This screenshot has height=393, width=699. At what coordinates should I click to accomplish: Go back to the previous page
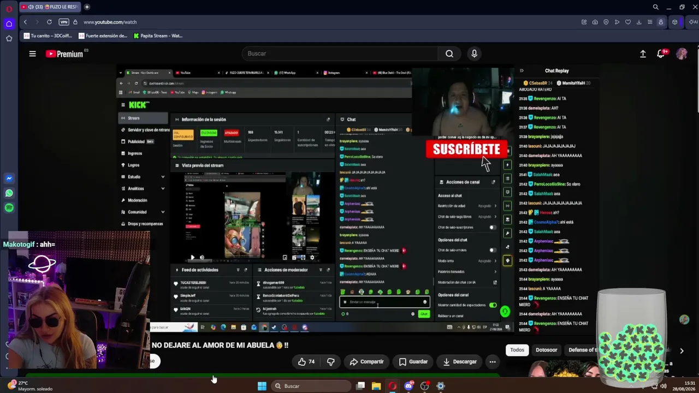[25, 22]
